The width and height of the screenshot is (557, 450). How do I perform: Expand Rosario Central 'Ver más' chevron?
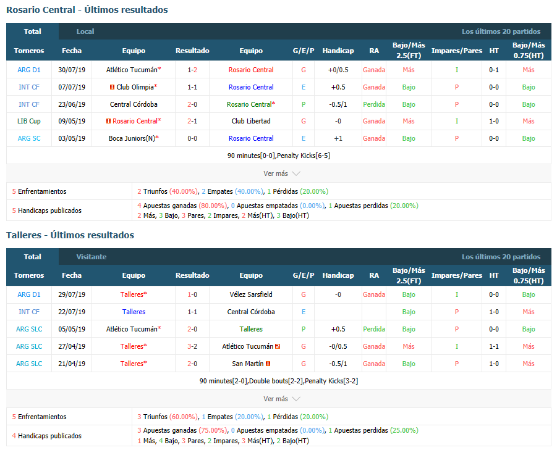296,173
